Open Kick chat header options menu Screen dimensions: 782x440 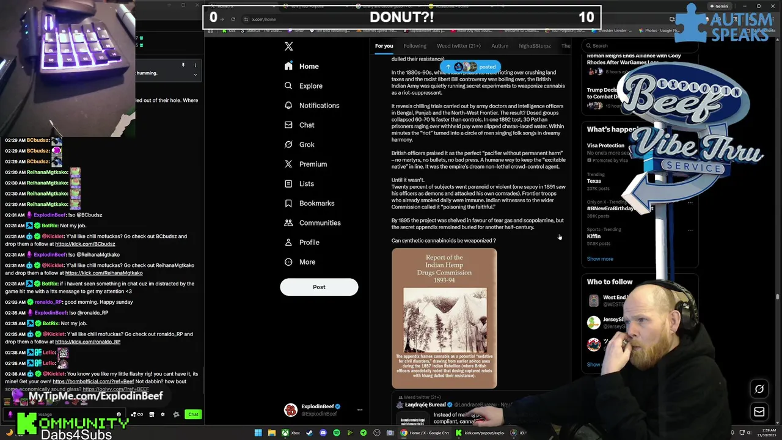[195, 65]
